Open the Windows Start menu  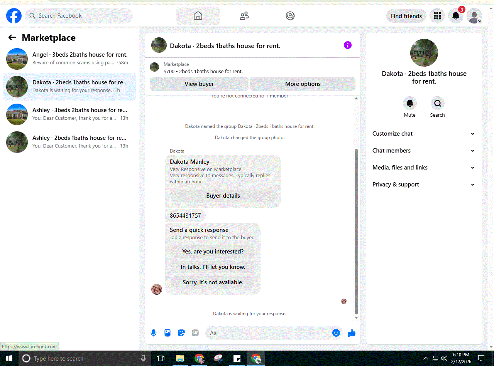coord(9,358)
